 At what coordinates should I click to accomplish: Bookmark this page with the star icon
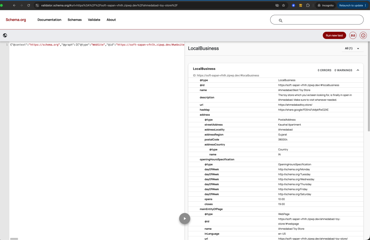(283, 5)
